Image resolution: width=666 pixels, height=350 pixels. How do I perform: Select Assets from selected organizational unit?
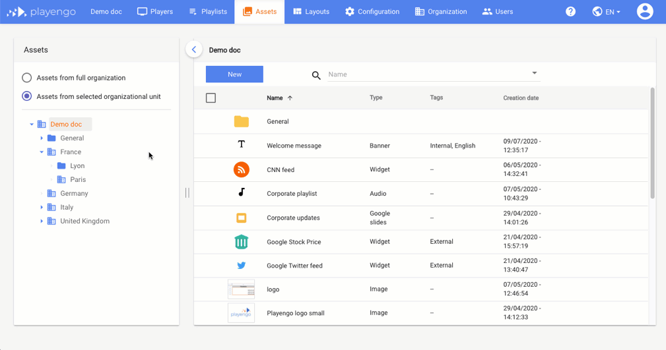27,96
